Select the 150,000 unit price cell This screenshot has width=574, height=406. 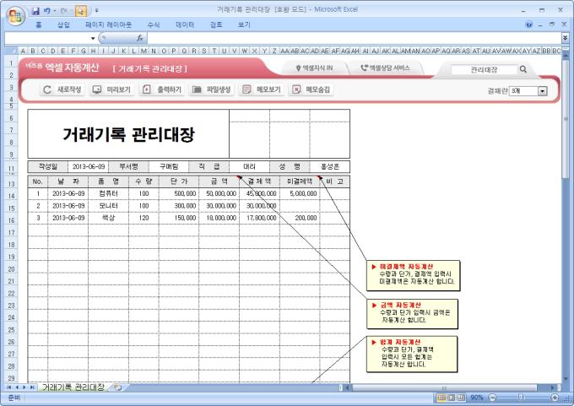(x=179, y=218)
